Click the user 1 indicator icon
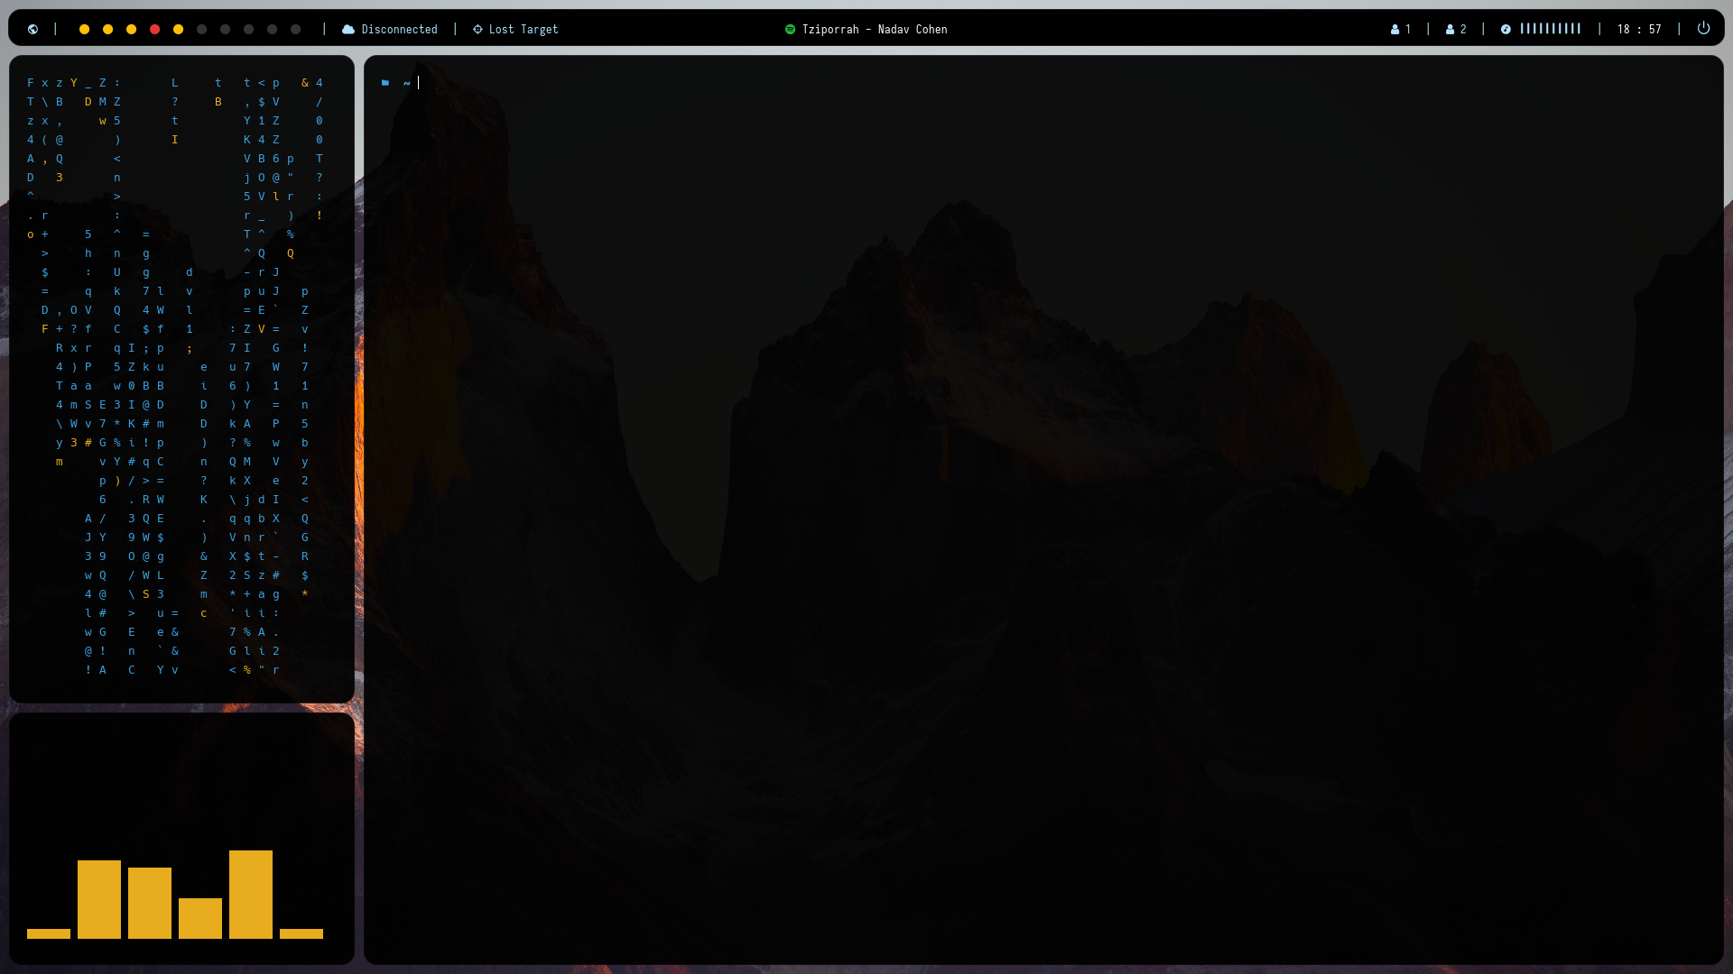Screen dimensions: 1733x974 1395,29
